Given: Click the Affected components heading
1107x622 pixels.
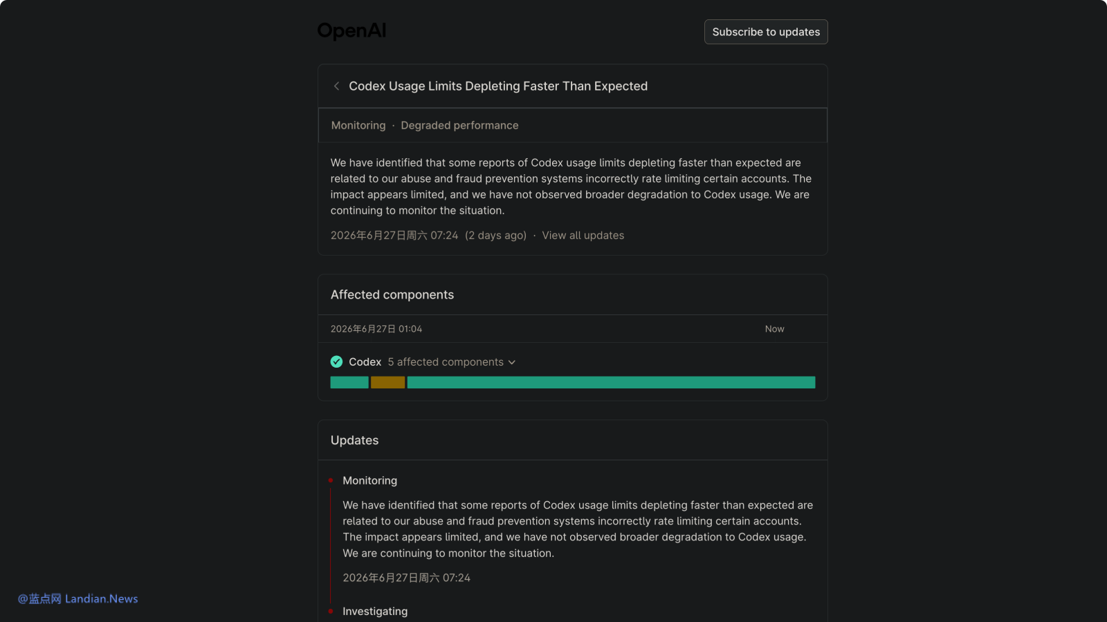Looking at the screenshot, I should click(x=392, y=295).
